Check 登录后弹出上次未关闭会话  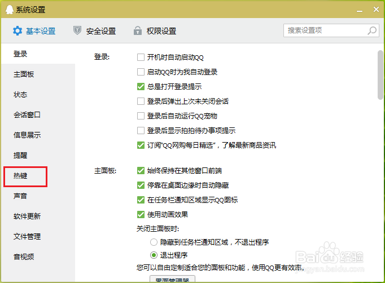pos(141,101)
